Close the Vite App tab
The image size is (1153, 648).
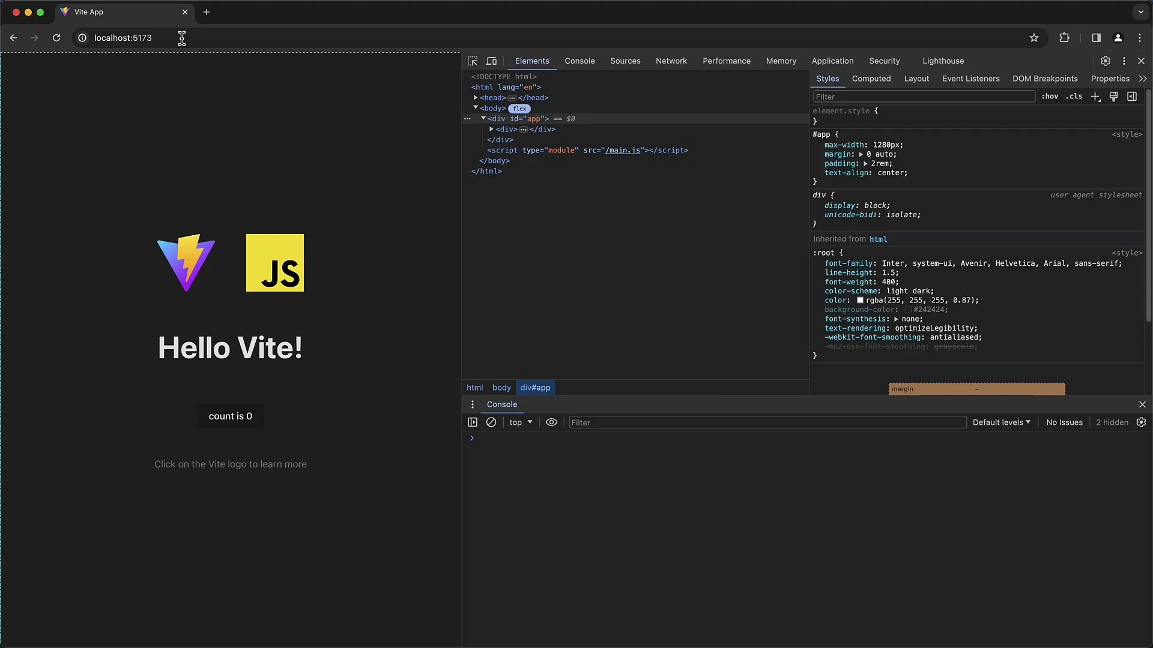pos(185,12)
